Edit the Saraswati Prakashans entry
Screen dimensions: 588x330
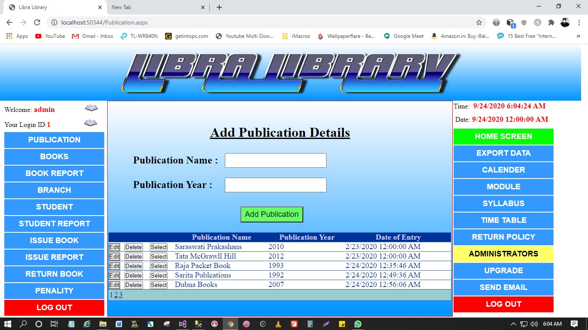click(114, 247)
